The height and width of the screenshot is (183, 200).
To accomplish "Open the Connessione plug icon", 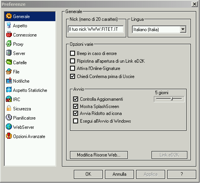I will [x=9, y=35].
